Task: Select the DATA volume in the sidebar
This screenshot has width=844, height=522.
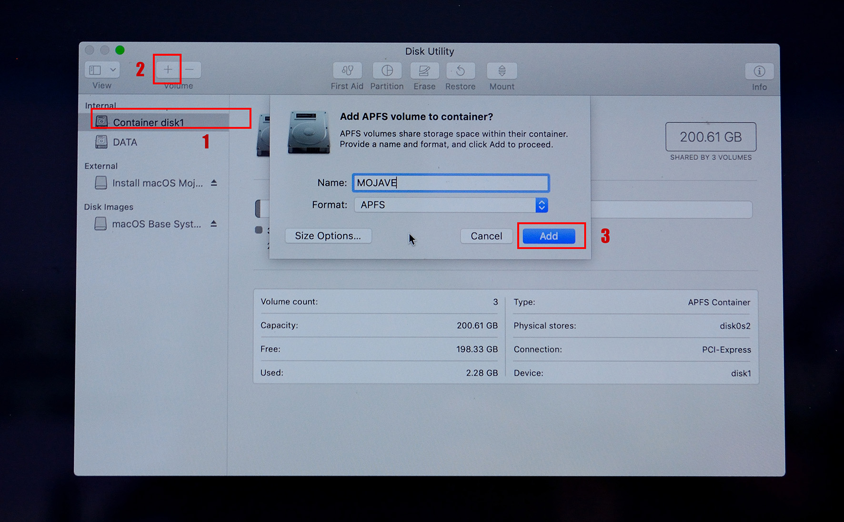Action: 125,142
